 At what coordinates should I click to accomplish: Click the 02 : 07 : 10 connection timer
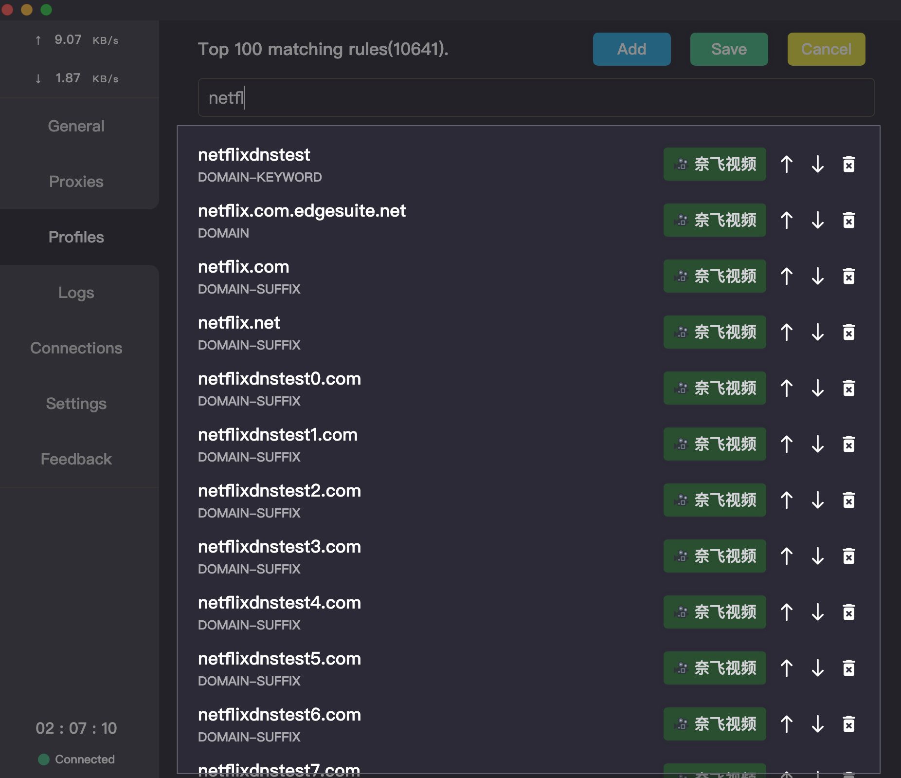coord(76,728)
